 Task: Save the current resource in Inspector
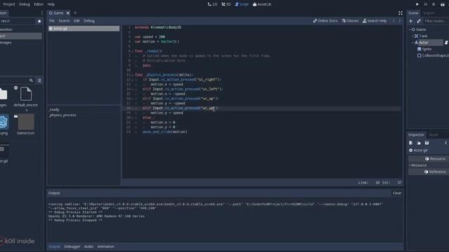pyautogui.click(x=427, y=143)
